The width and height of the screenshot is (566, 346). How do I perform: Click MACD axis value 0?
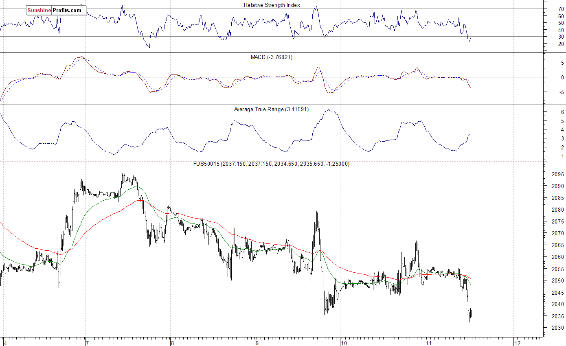[562, 77]
